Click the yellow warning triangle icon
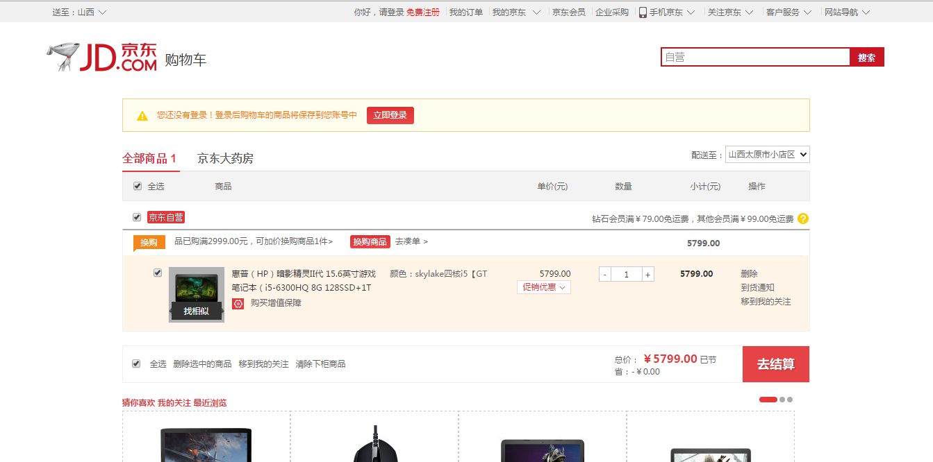 click(x=142, y=116)
